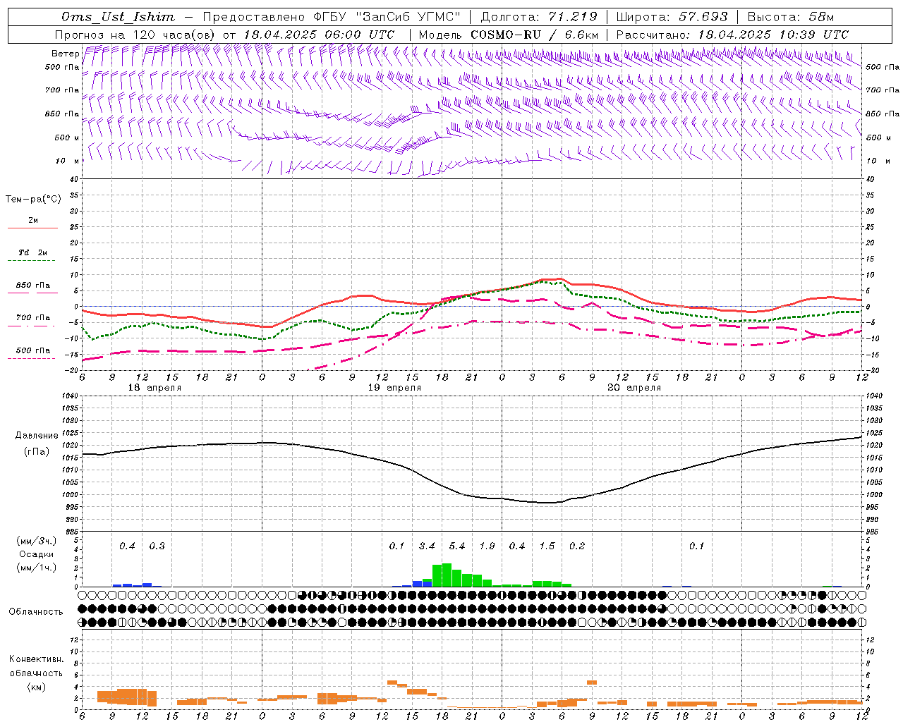Click the Ветер wind panel label
The width and height of the screenshot is (903, 722).
65,54
